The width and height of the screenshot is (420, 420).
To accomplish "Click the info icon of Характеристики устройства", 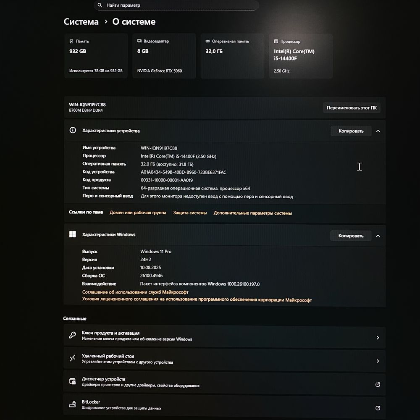I will (73, 130).
